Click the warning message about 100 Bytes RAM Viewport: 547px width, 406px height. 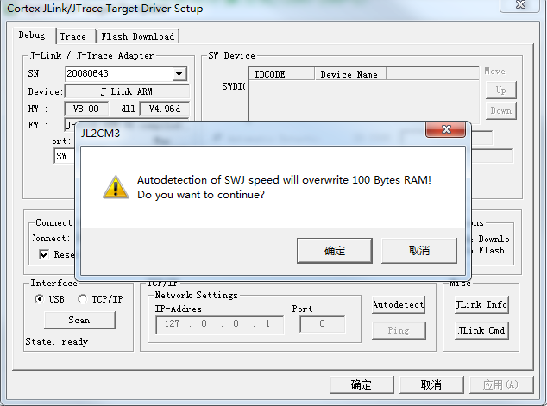click(284, 187)
